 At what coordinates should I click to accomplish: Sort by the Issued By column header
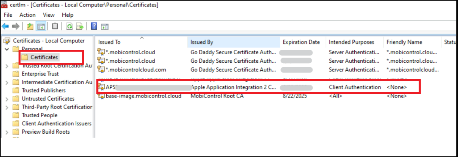[202, 42]
